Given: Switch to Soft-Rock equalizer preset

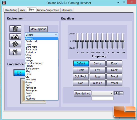Looking at the screenshot, I should coord(81,76).
